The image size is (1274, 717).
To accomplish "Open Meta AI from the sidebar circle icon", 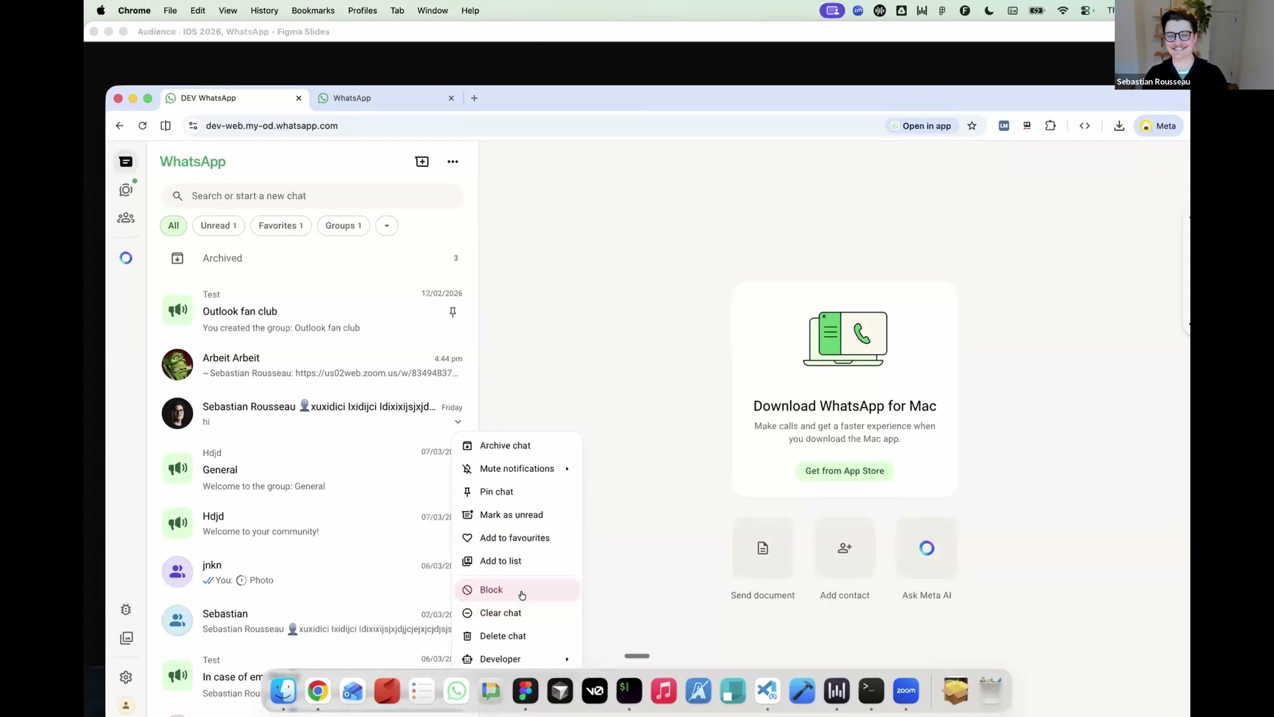I will pos(126,258).
